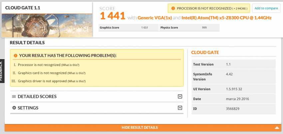Click the UI Version value 1.5.915 32
The image size is (283, 134).
(x=234, y=89)
